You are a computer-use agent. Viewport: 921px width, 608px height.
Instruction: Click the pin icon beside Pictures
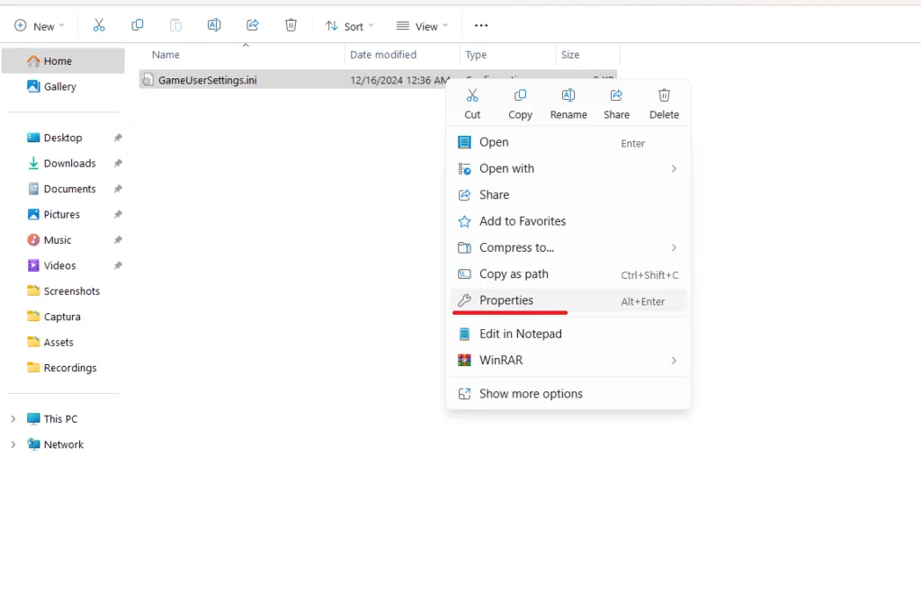[118, 214]
